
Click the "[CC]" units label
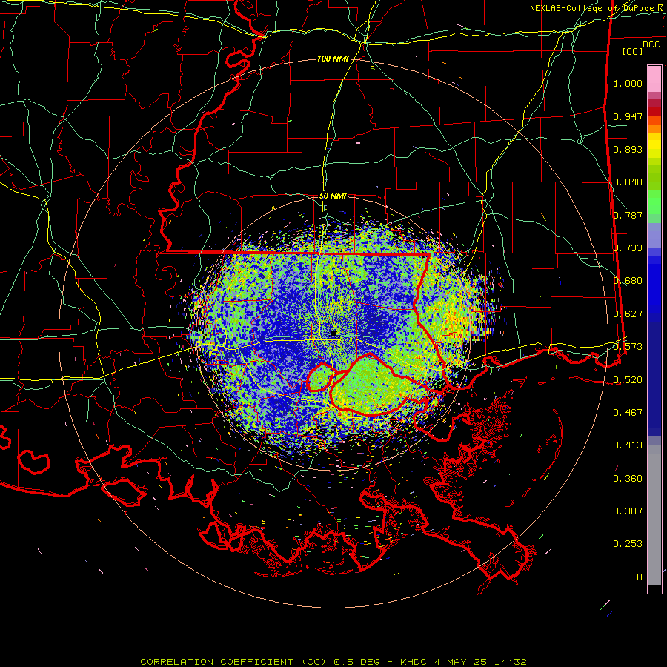pos(632,51)
